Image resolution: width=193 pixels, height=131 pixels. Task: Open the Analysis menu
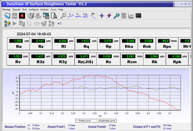tap(44, 10)
